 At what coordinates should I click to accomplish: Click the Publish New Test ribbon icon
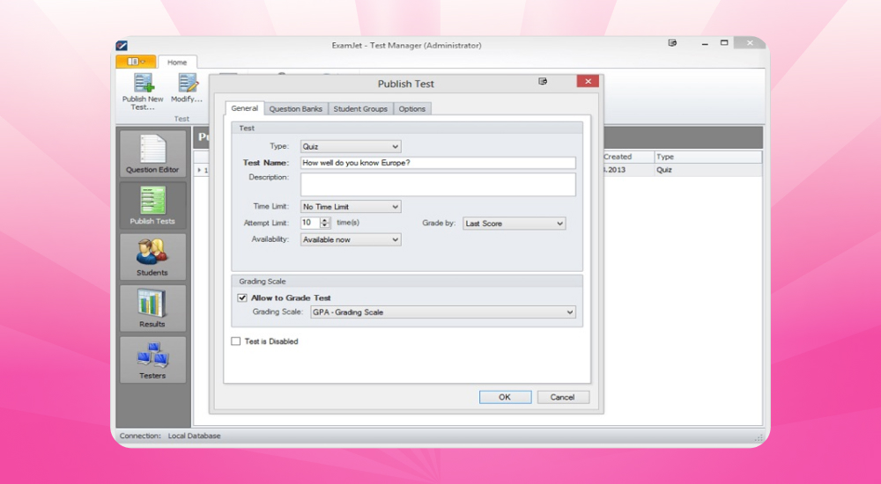[143, 84]
